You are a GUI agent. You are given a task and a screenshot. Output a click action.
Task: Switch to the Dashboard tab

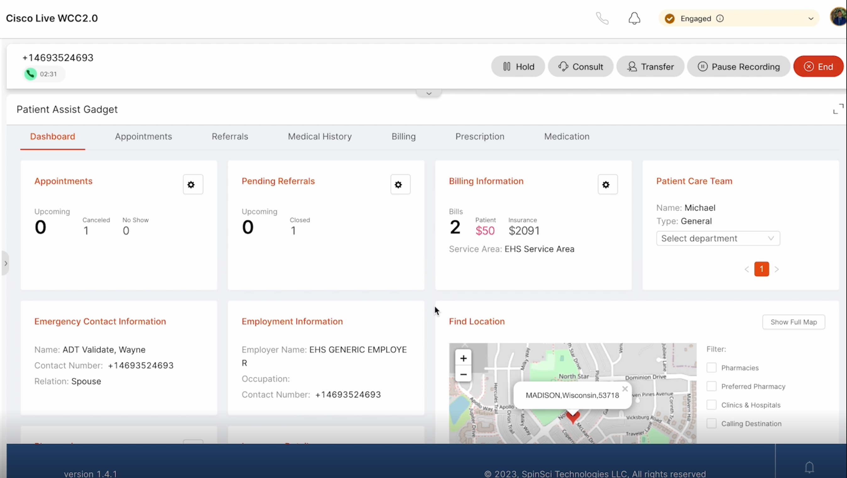coord(52,136)
